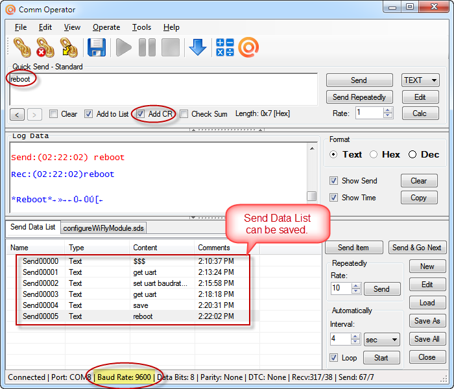
Task: Click the list Close button
Action: 427,357
